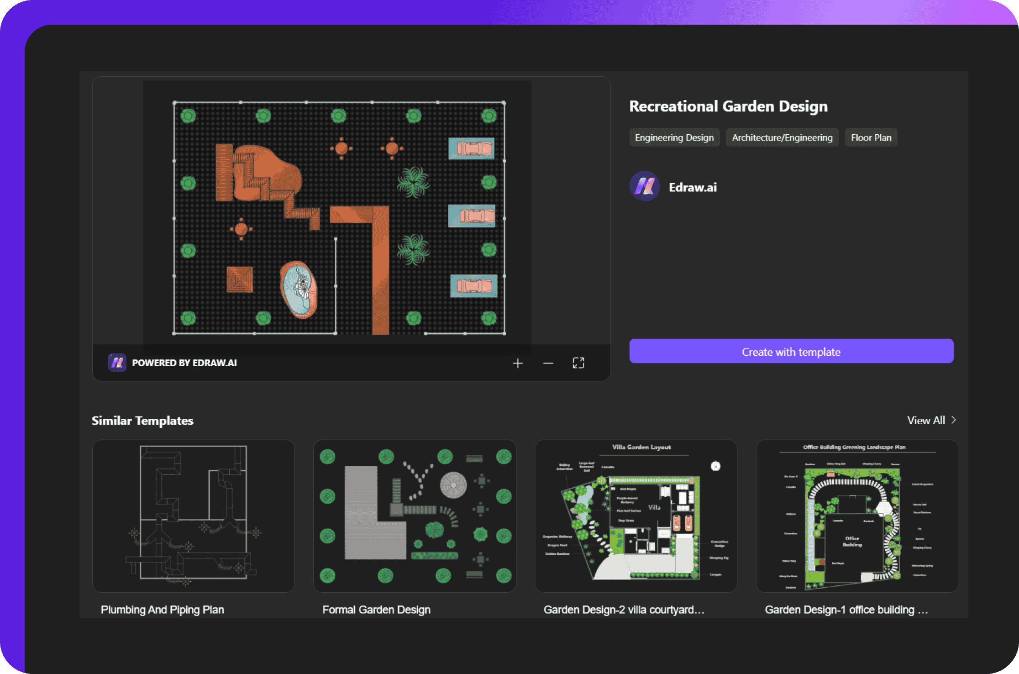1019x674 pixels.
Task: Click the fullscreen expand icon
Action: tap(578, 363)
